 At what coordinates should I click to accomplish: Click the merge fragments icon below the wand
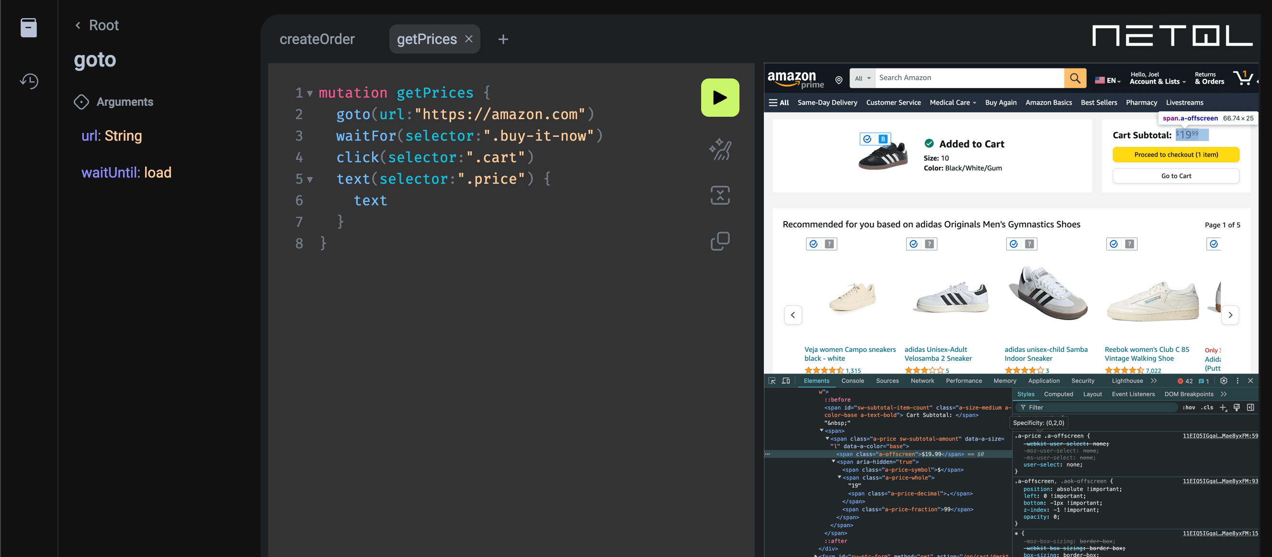tap(720, 195)
